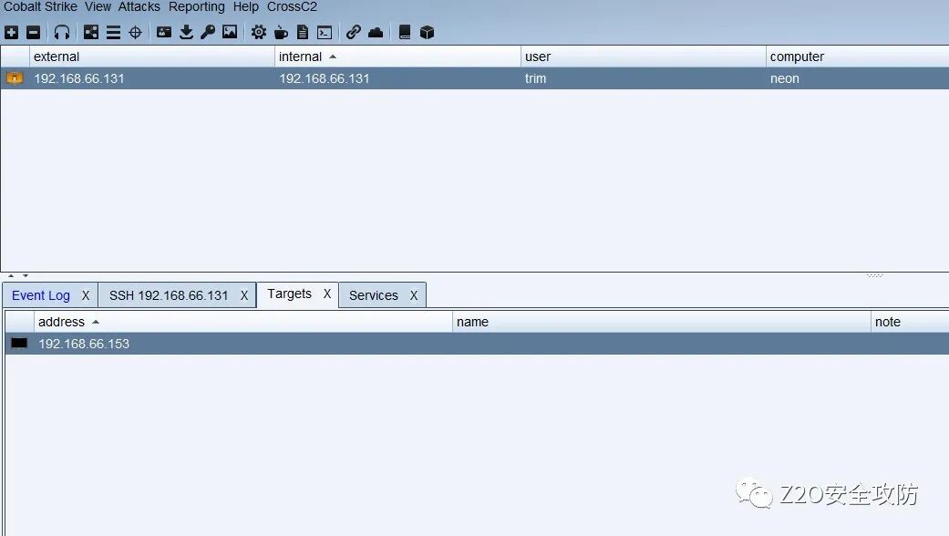
Task: Select session external IP 192.168.66.131
Action: coord(78,78)
